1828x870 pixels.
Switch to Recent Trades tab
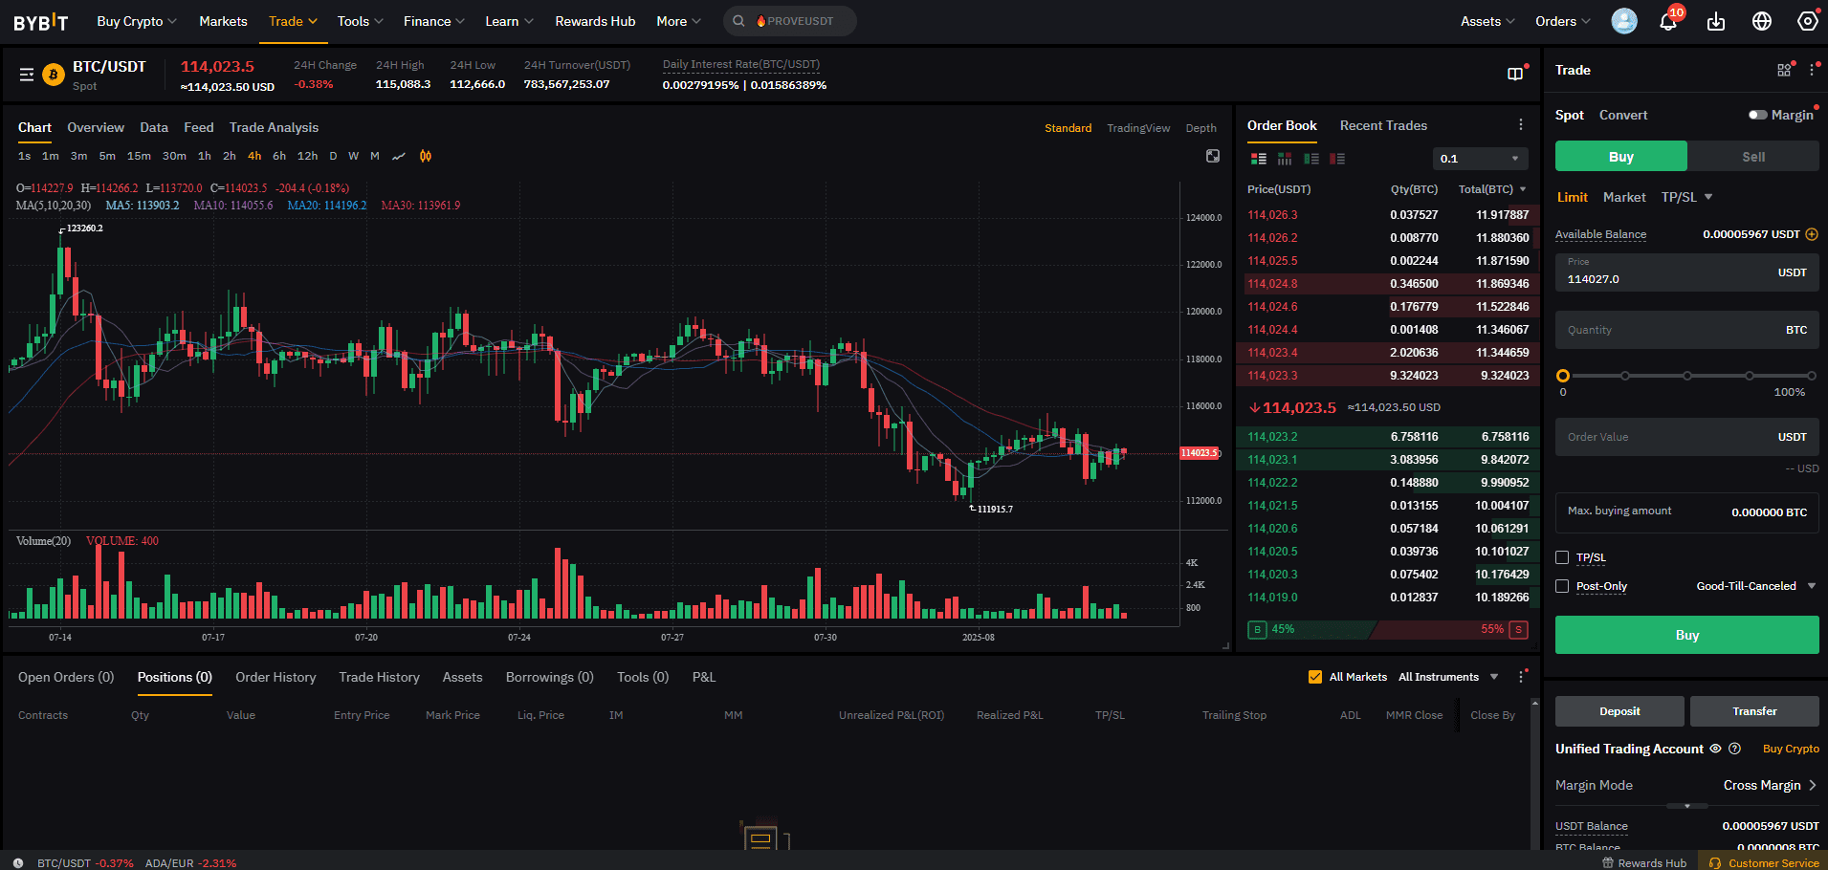[1383, 125]
